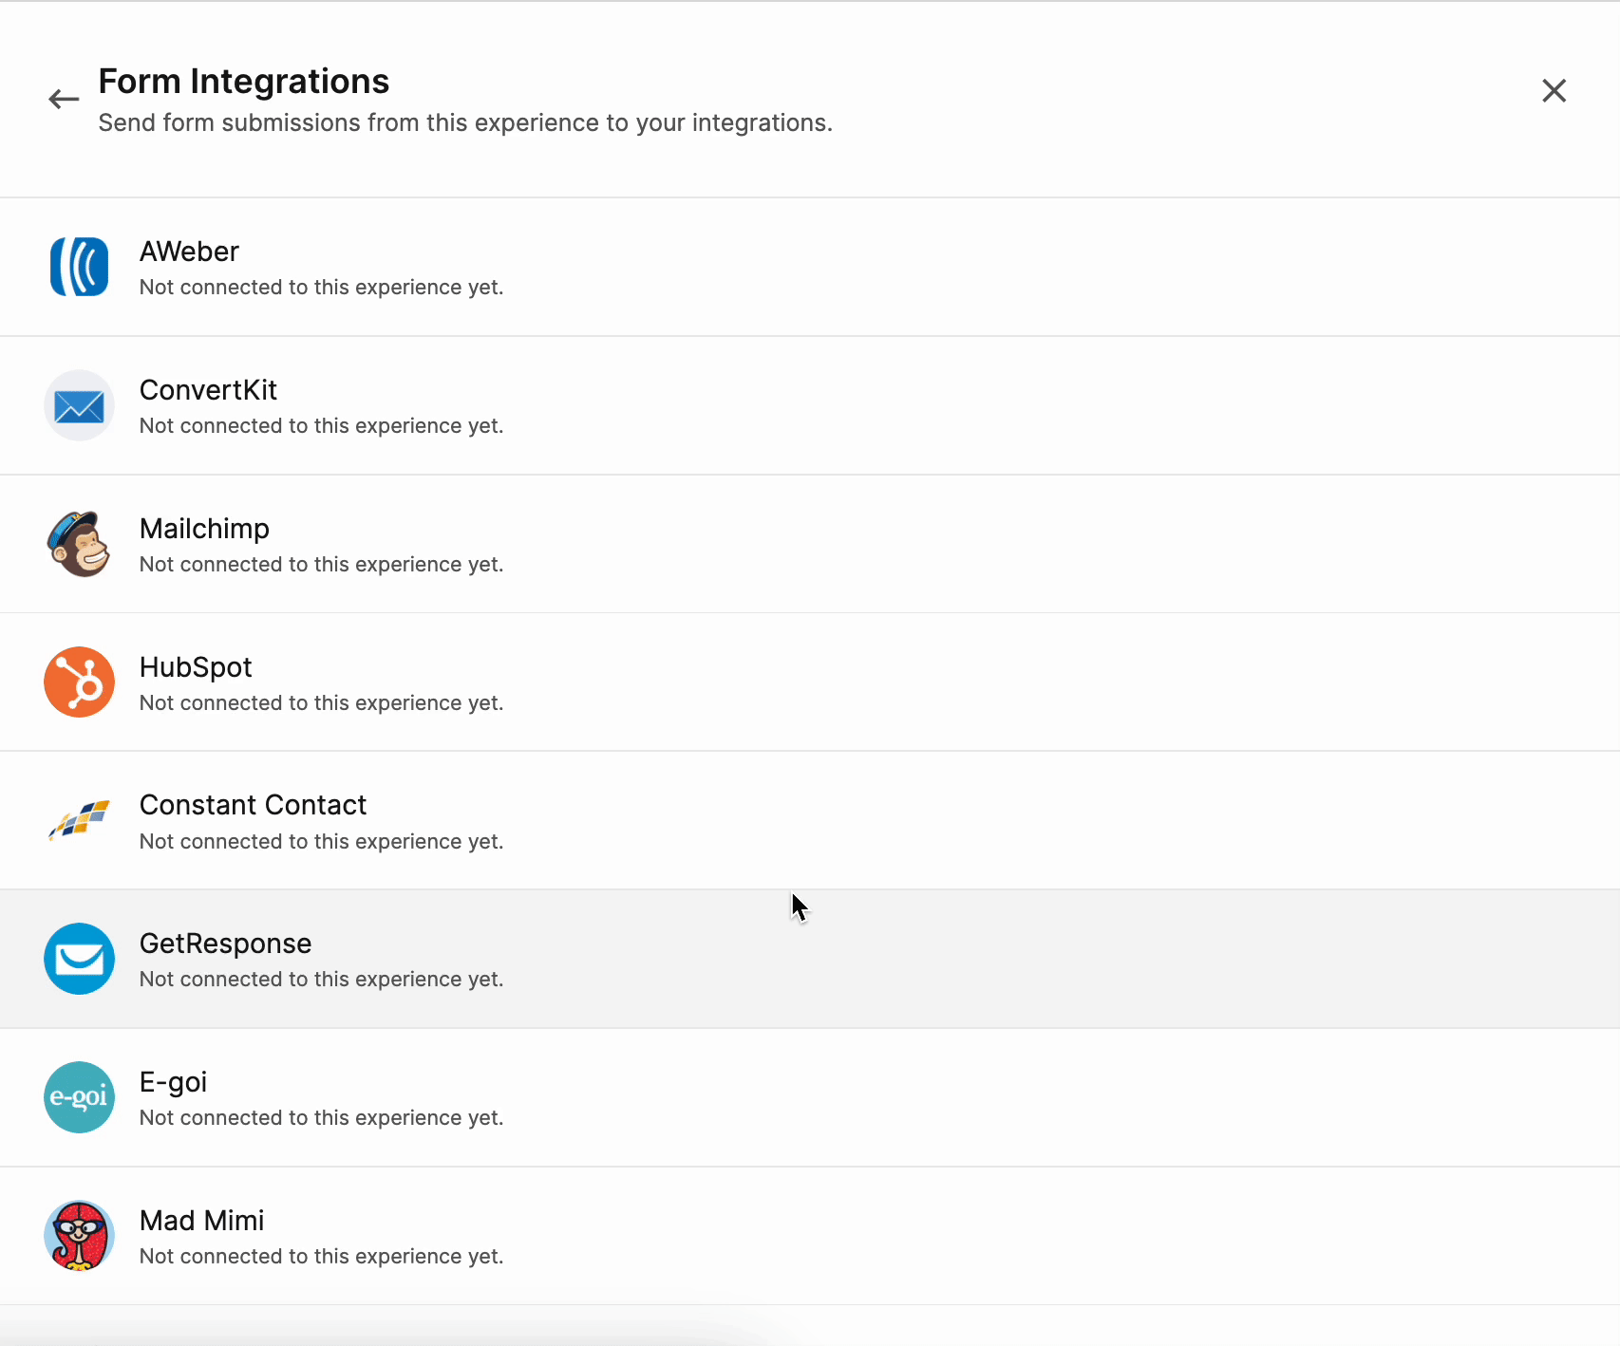The image size is (1620, 1346).
Task: Click the back arrow at the top
Action: pos(63,99)
